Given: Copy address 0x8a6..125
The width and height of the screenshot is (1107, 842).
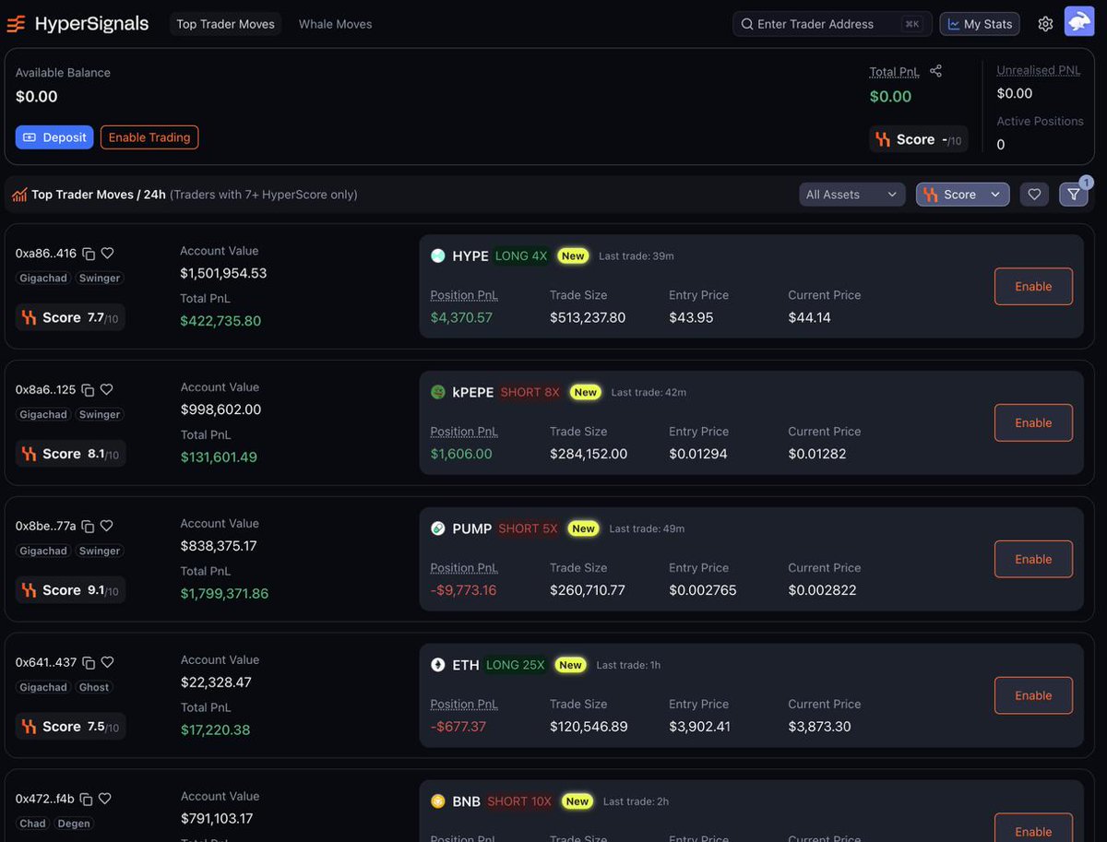Looking at the screenshot, I should [x=88, y=390].
